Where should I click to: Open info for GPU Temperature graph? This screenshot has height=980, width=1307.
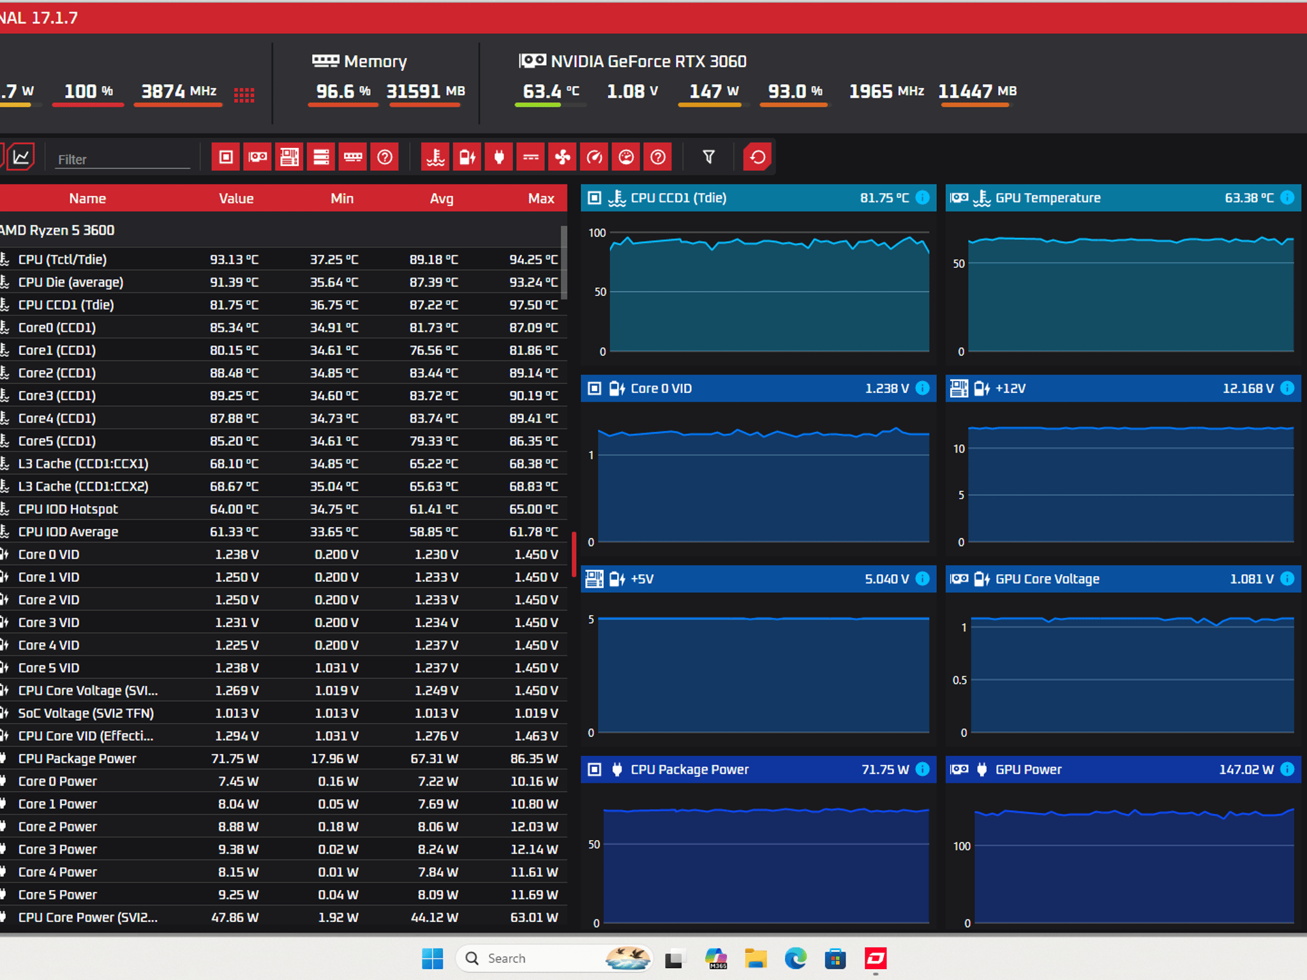point(1287,198)
